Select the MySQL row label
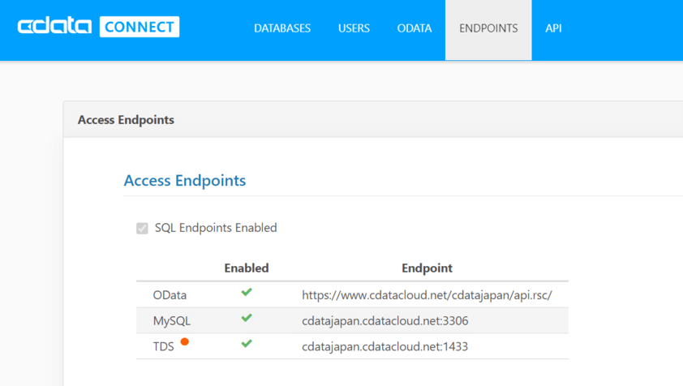The width and height of the screenshot is (683, 386). click(x=172, y=321)
